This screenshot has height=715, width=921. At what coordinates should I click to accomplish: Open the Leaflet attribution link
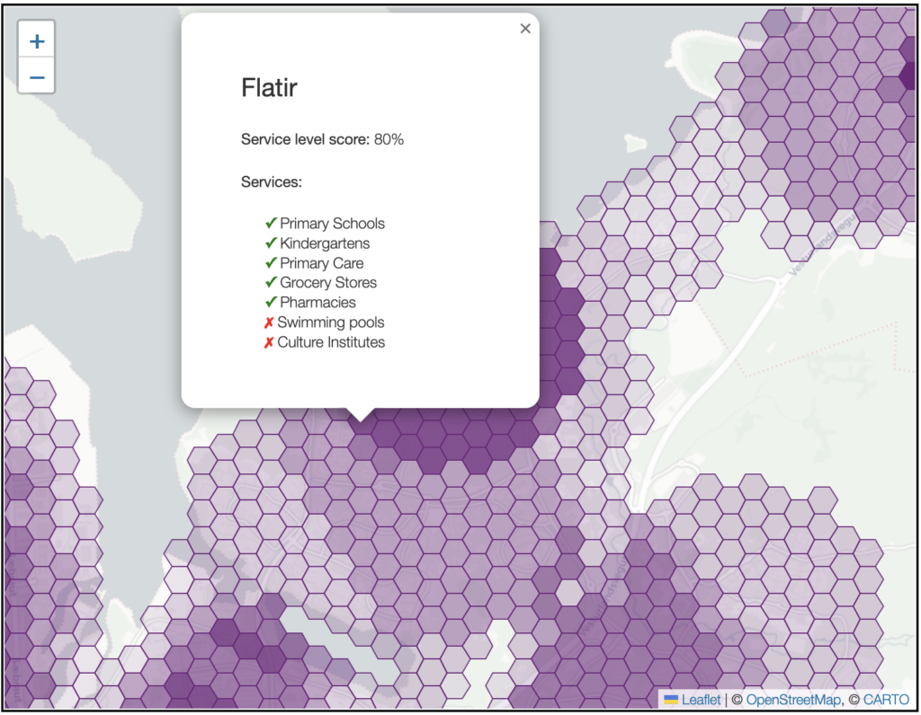point(701,700)
